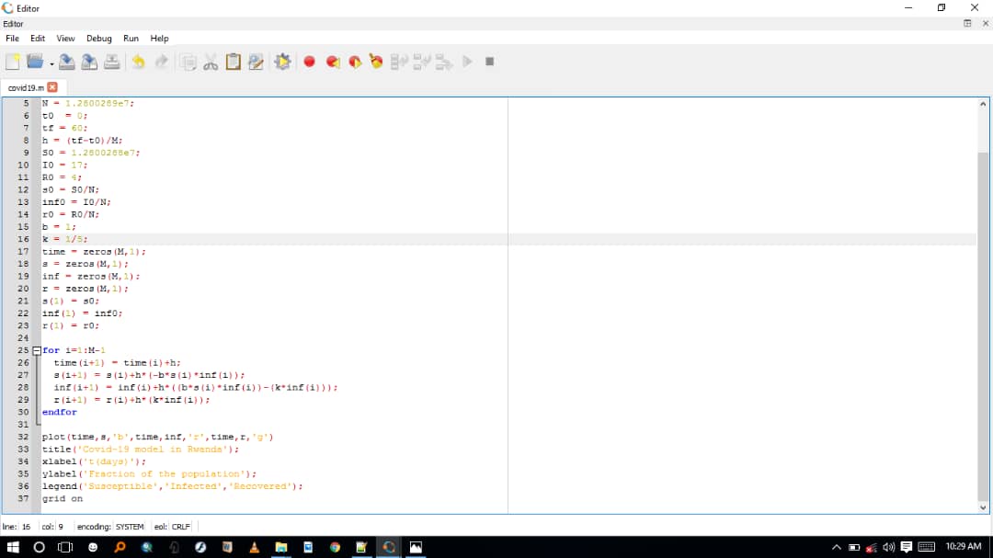Viewport: 993px width, 558px height.
Task: Show hidden system tray icons
Action: pyautogui.click(x=837, y=547)
